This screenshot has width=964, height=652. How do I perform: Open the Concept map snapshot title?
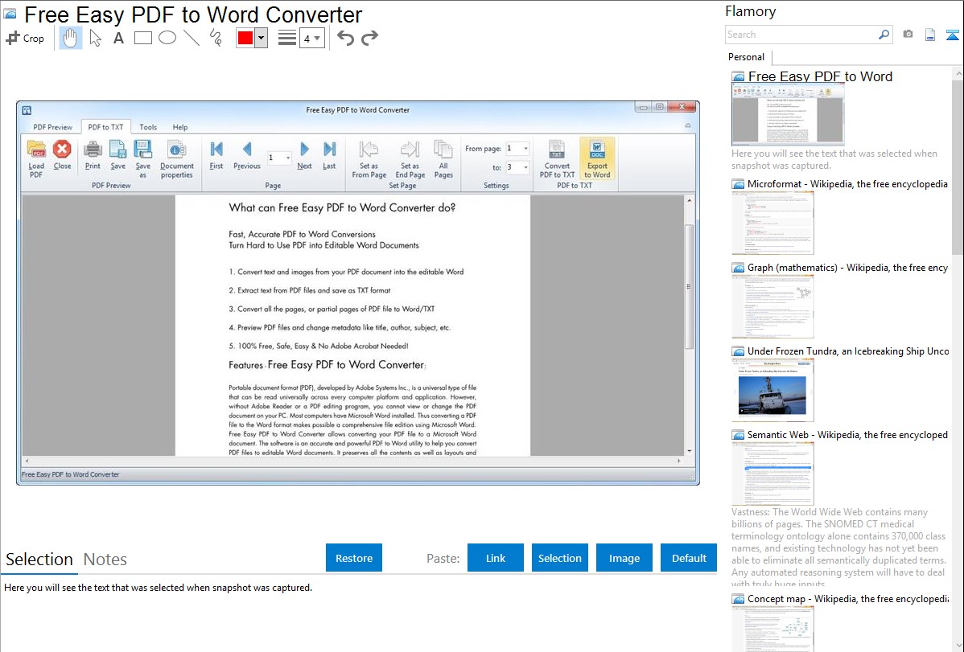click(847, 598)
